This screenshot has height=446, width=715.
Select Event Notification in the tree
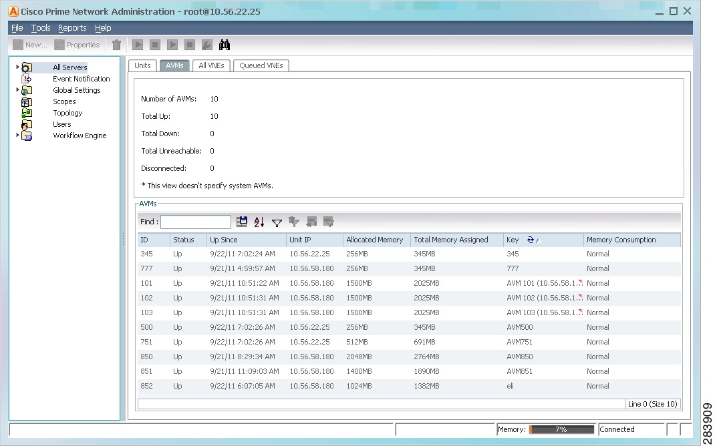click(x=81, y=79)
